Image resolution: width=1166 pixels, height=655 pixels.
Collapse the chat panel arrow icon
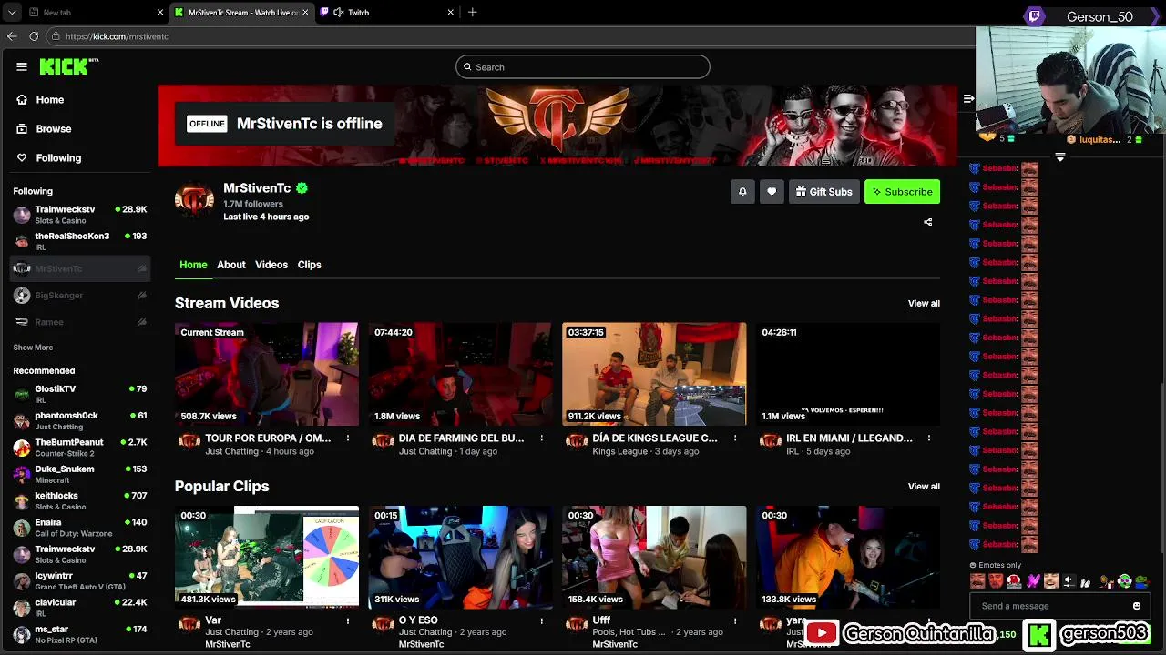point(969,98)
